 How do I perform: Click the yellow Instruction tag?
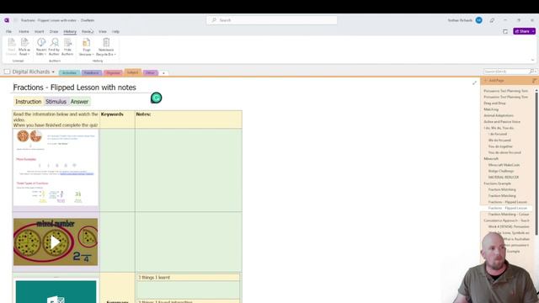coord(28,102)
